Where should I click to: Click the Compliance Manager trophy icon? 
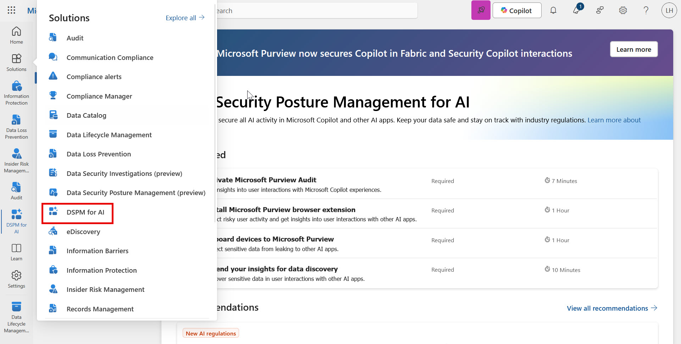(53, 96)
